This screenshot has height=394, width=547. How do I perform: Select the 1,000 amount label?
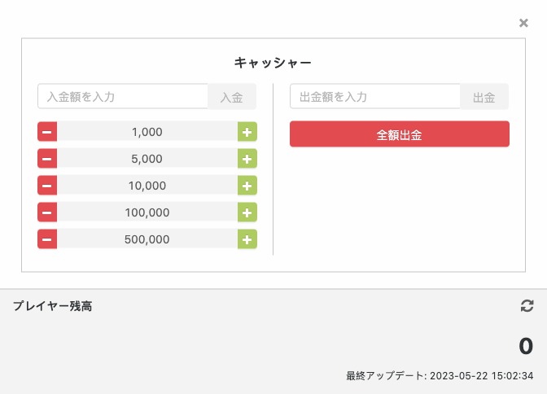[x=147, y=132]
